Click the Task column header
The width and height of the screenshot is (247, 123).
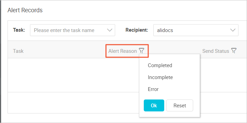tap(18, 51)
